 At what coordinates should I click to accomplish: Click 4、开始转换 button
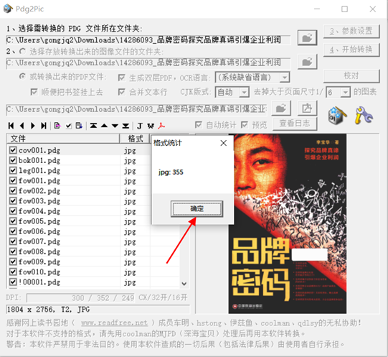(351, 50)
